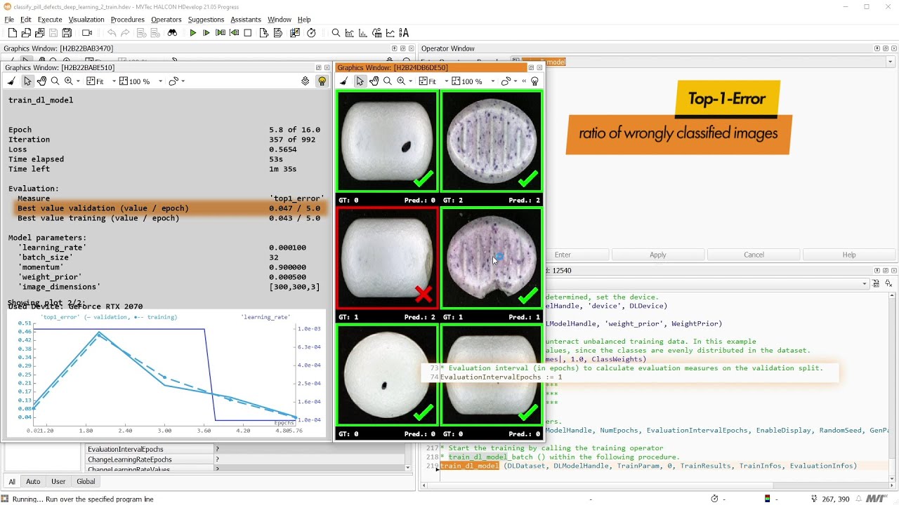The image size is (899, 505).
Task: Select the magnifier zoom tool in window H2B22BABE510
Action: point(55,81)
